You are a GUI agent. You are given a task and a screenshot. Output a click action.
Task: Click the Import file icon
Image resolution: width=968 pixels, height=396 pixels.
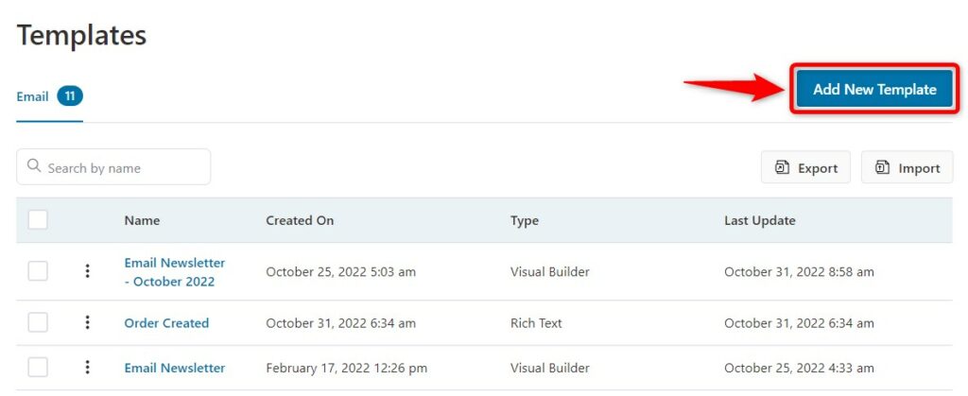pos(882,168)
